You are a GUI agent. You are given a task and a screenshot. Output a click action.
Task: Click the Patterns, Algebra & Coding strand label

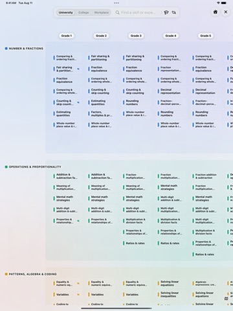click(x=32, y=274)
